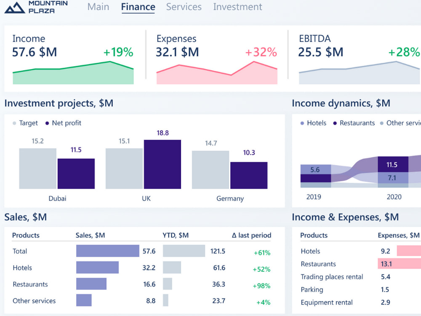
Task: Toggle the Target series in the legend
Action: click(24, 123)
